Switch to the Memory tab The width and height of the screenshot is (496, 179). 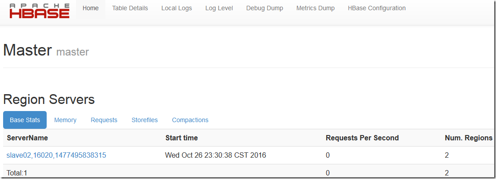coord(65,120)
